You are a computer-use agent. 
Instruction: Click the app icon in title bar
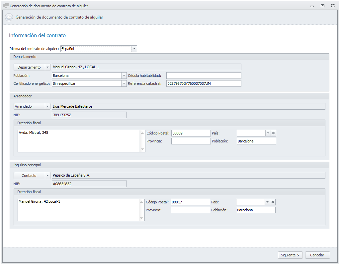point(6,6)
